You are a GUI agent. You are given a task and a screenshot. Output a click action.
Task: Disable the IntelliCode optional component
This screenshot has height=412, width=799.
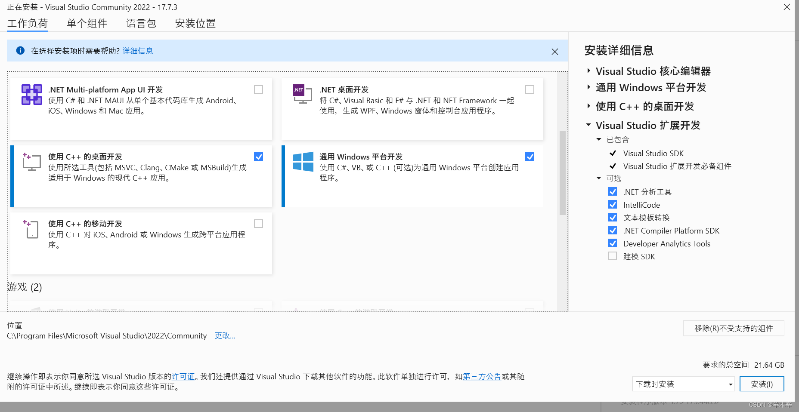tap(612, 204)
